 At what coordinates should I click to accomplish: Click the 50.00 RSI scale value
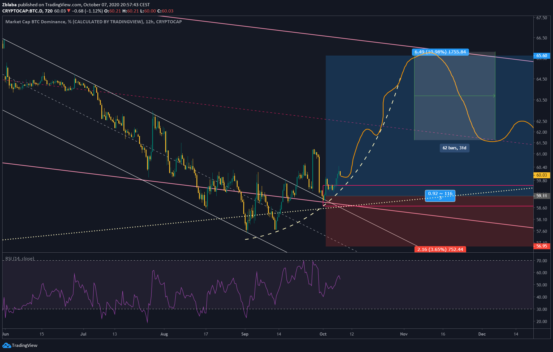click(x=542, y=285)
